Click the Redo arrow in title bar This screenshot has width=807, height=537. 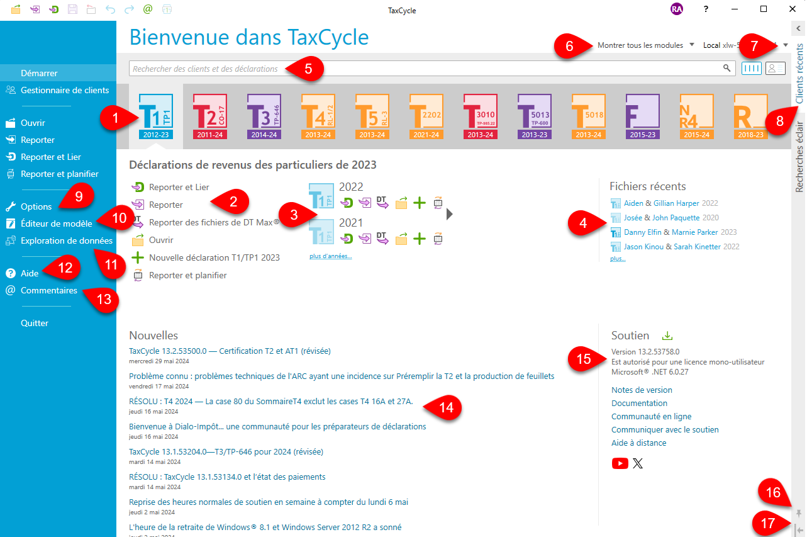tap(130, 9)
